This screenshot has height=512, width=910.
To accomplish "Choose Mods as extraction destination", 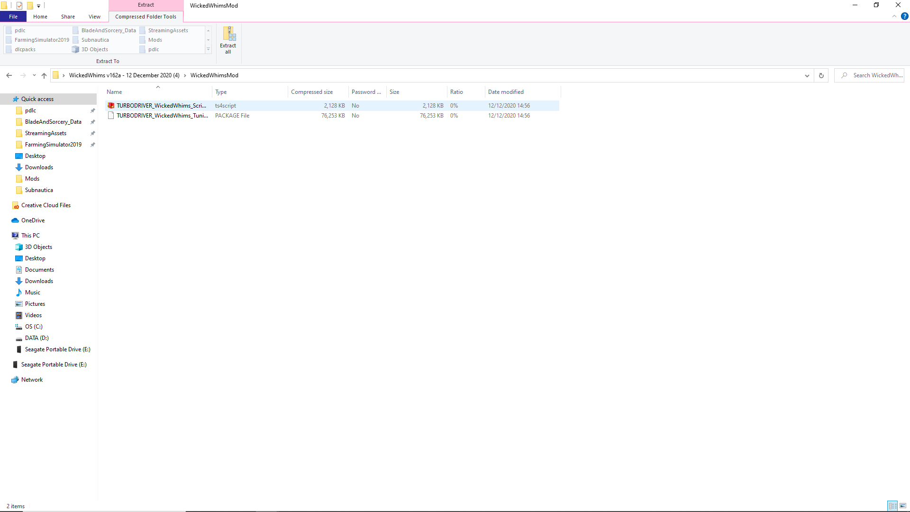I will tap(154, 40).
